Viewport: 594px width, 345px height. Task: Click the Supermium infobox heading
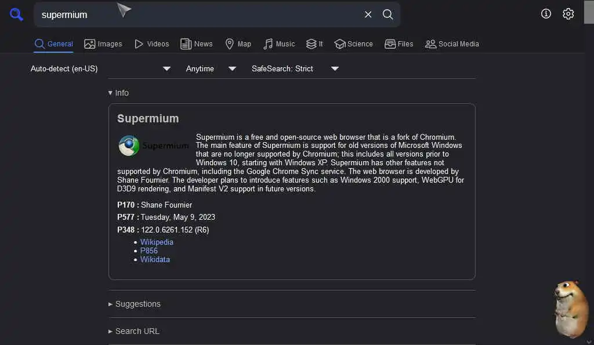[x=148, y=118]
